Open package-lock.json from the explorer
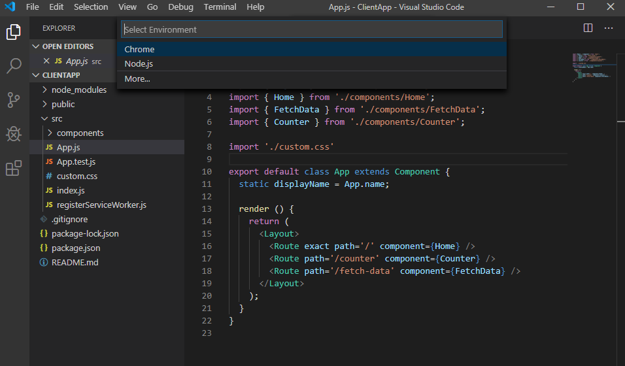Screen dimensions: 625x366 [107, 233]
